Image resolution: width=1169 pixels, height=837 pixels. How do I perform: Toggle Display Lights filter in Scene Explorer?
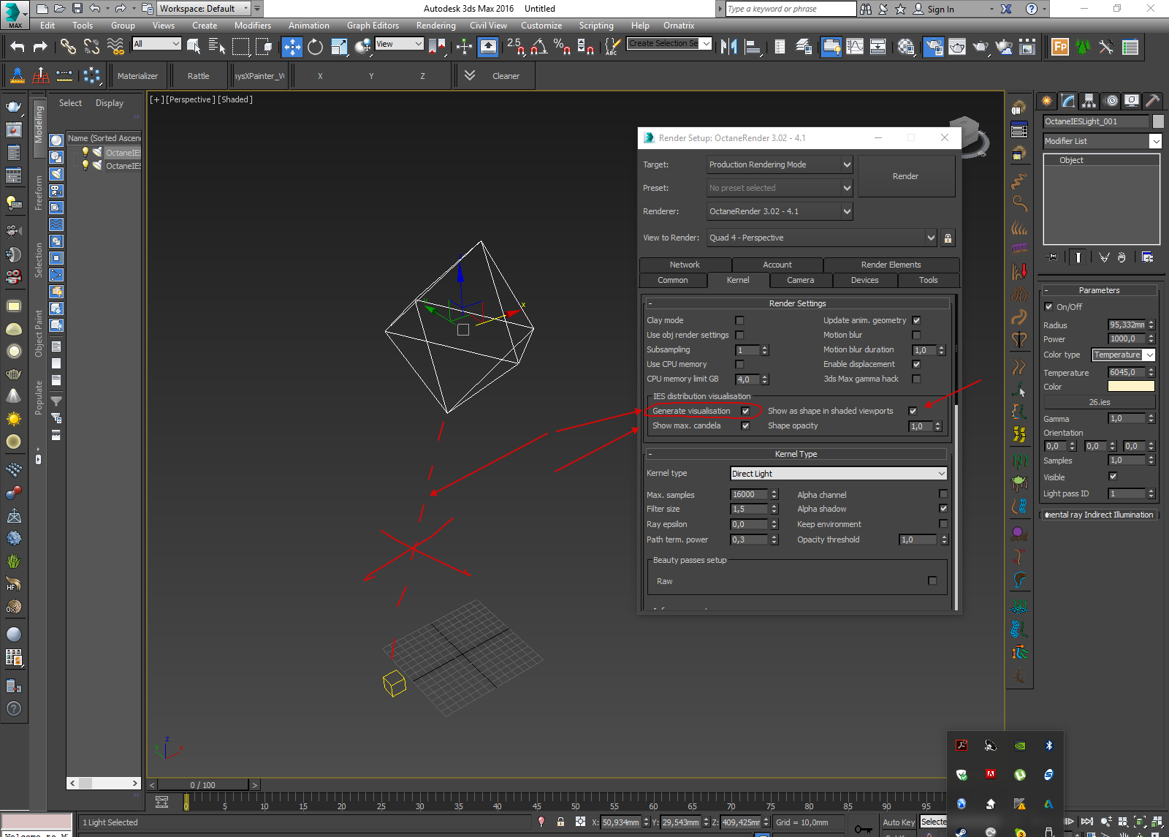[56, 174]
